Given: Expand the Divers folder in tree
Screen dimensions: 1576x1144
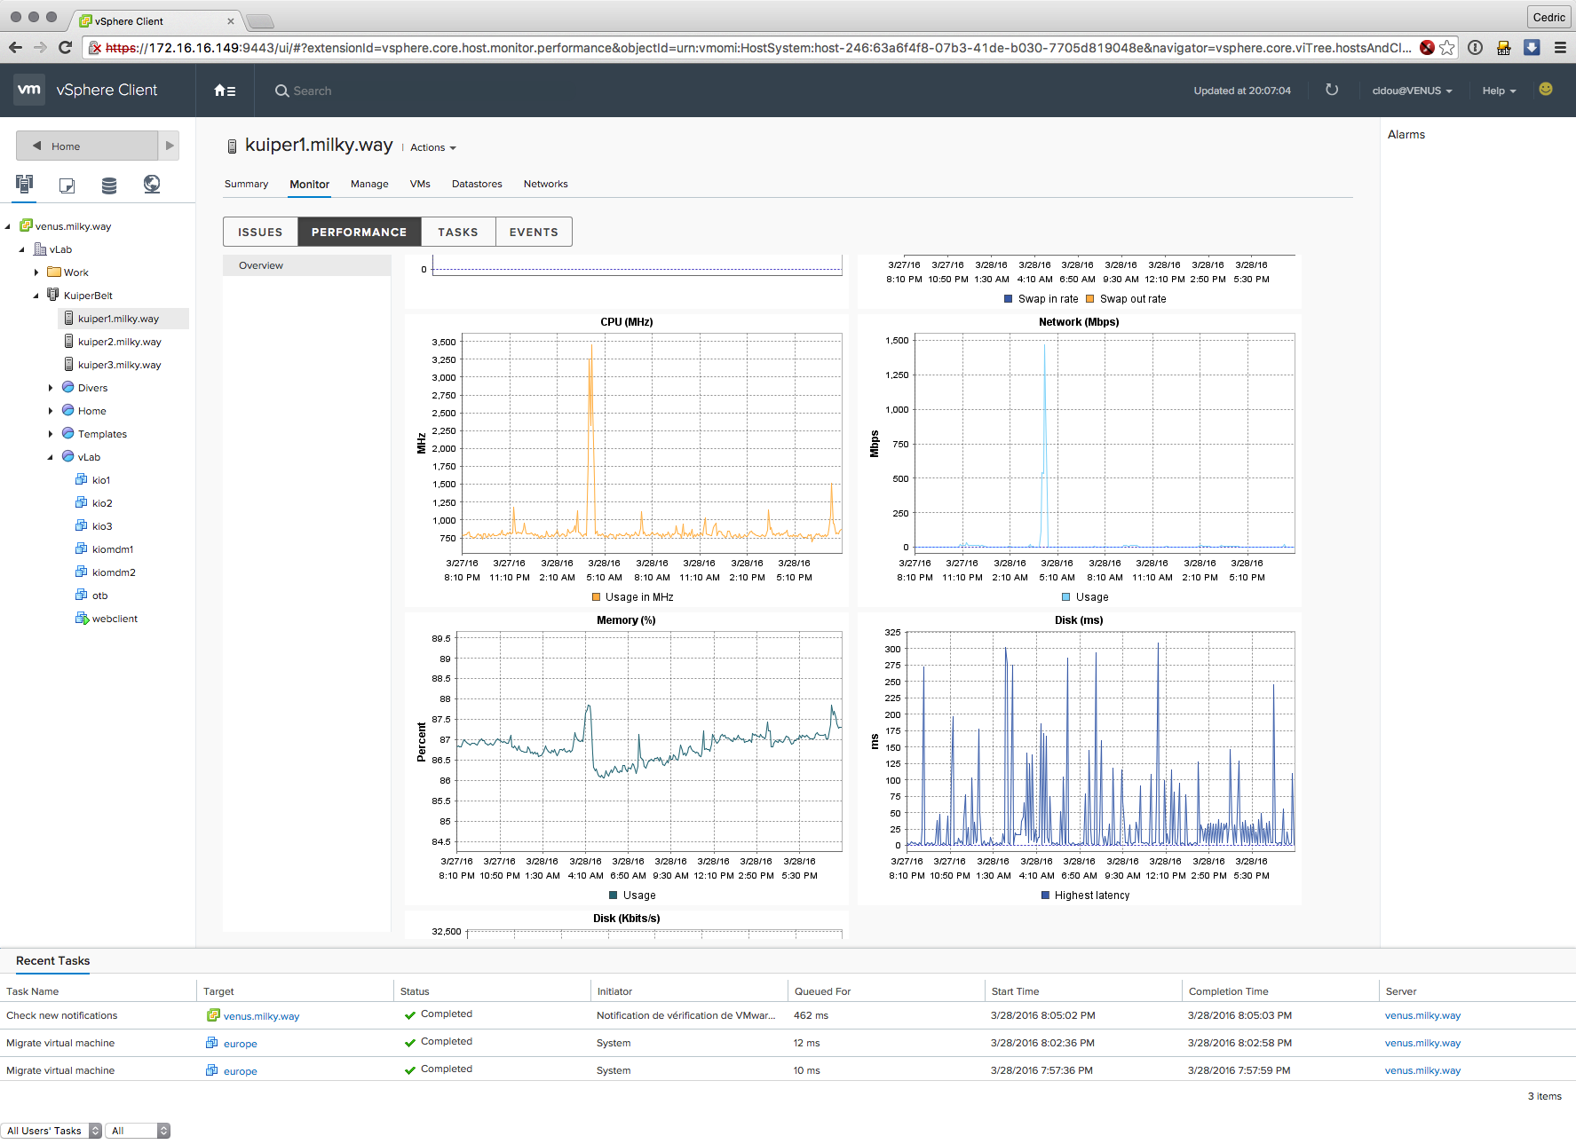Looking at the screenshot, I should [51, 388].
